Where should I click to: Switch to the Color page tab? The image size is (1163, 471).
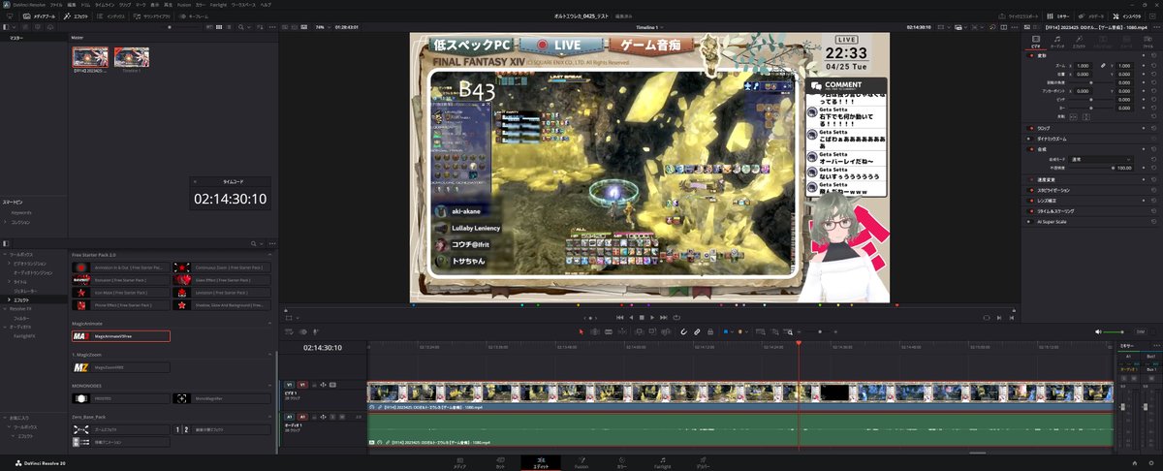(621, 462)
